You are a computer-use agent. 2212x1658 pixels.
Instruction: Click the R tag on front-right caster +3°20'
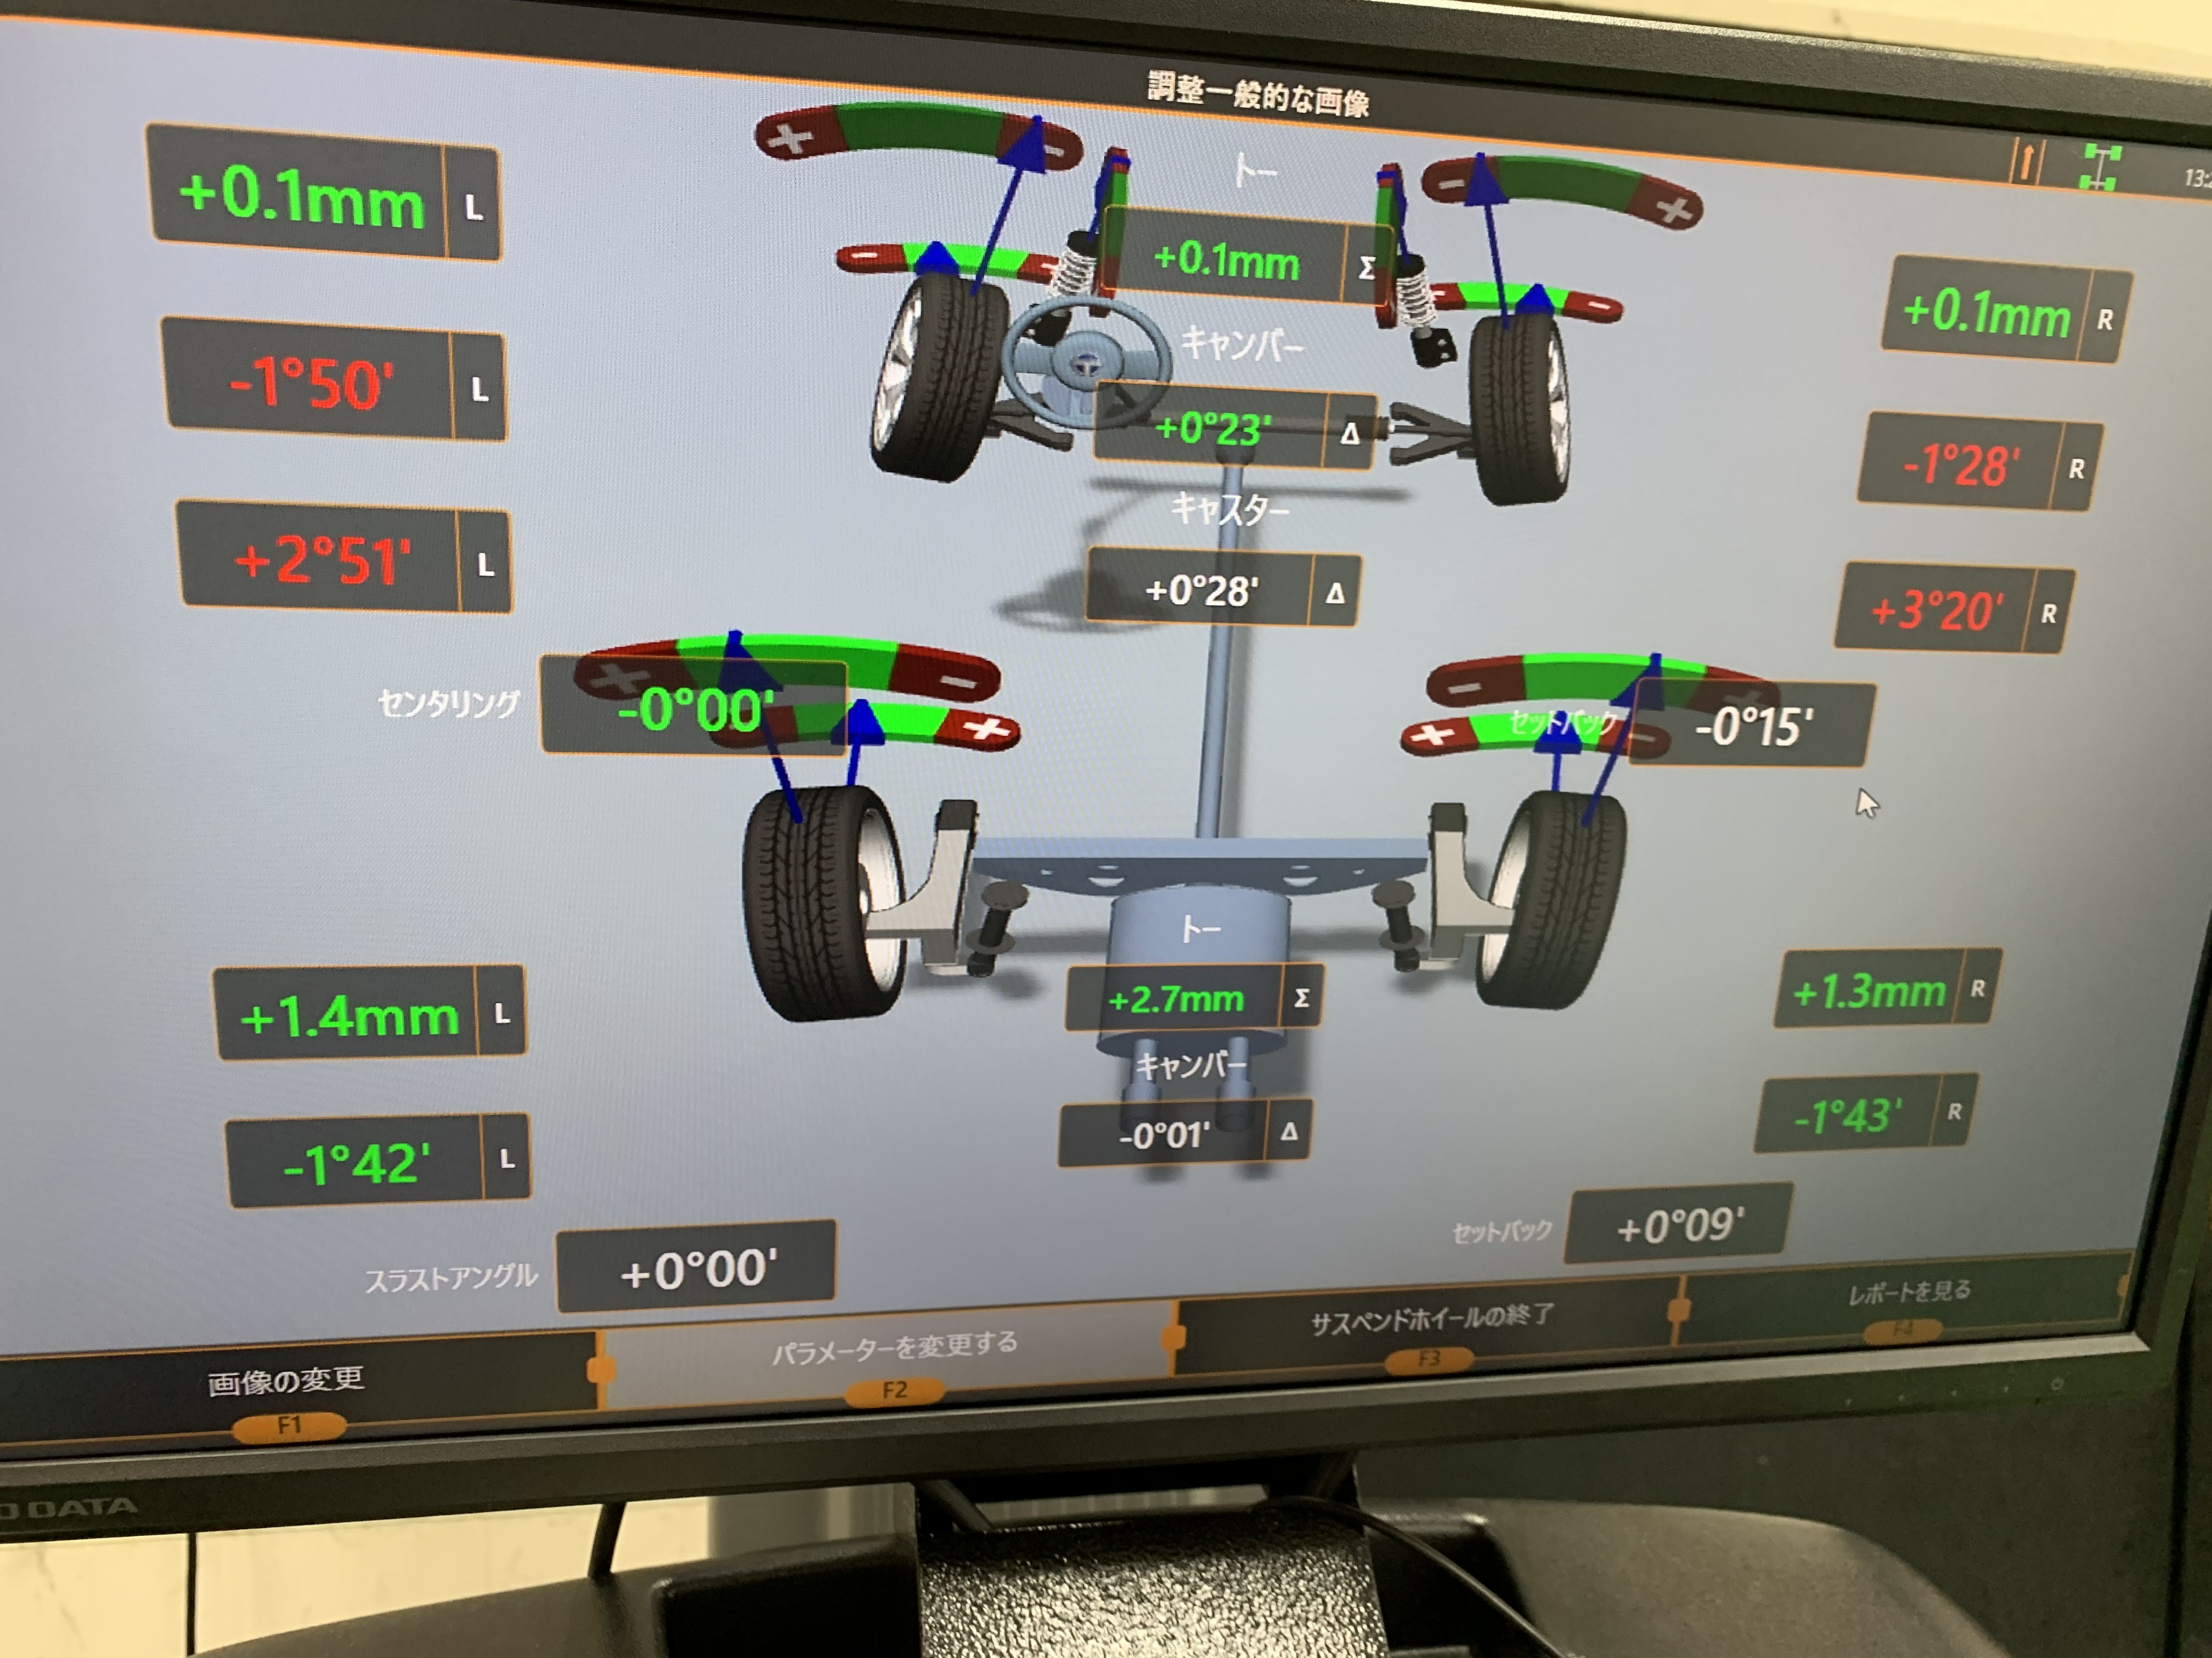(x=2048, y=614)
